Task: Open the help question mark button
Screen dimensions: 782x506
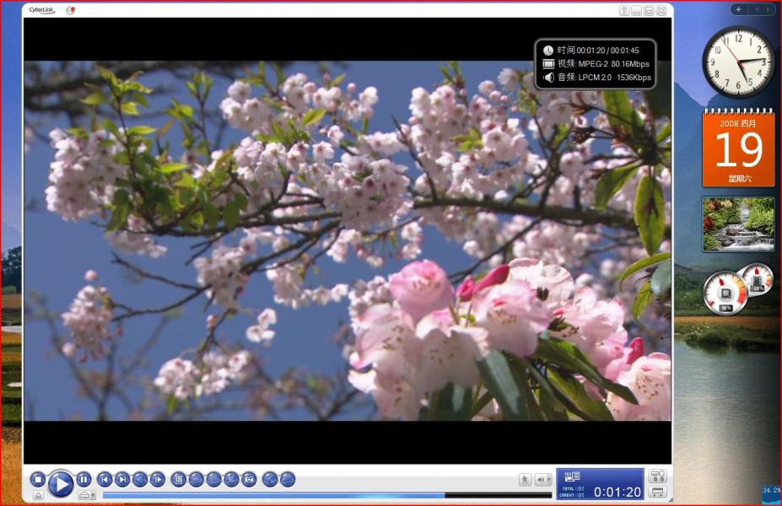Action: [624, 10]
